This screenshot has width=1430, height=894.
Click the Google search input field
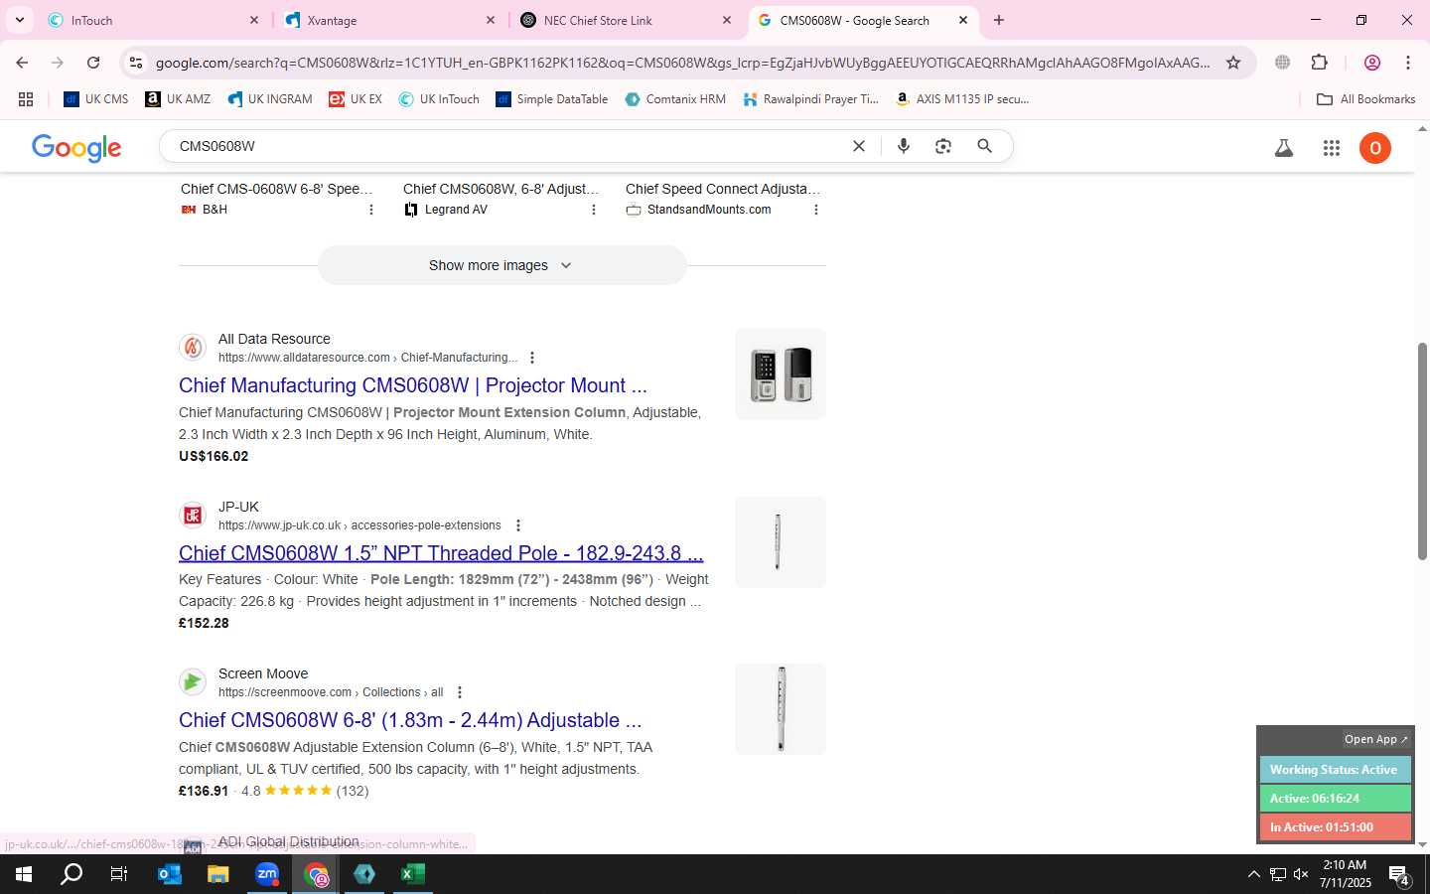tap(511, 146)
